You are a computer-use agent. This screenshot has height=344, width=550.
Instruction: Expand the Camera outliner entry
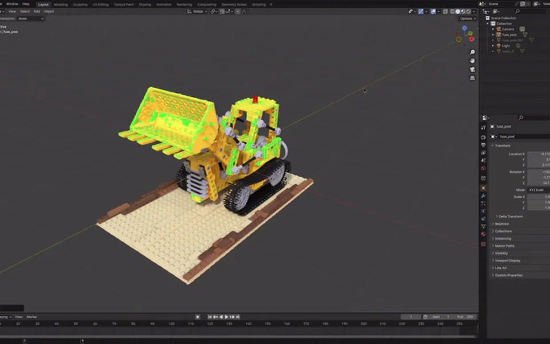click(x=493, y=29)
